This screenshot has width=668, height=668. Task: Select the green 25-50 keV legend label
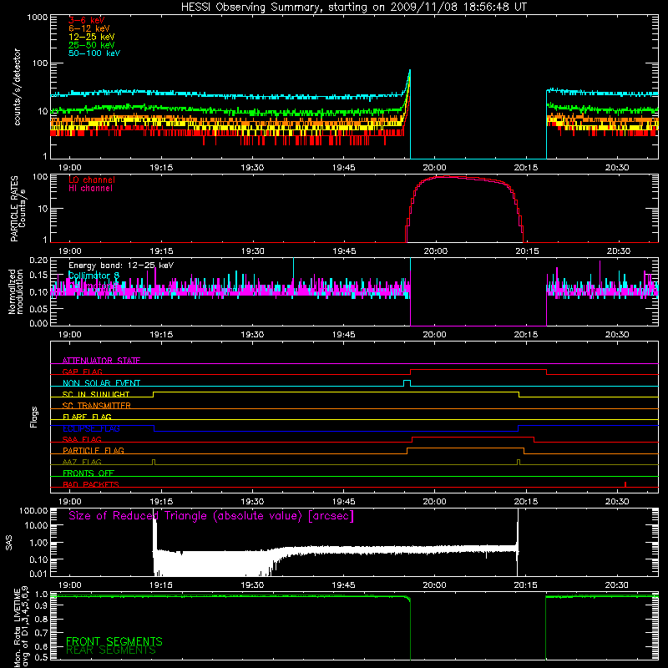(x=92, y=45)
